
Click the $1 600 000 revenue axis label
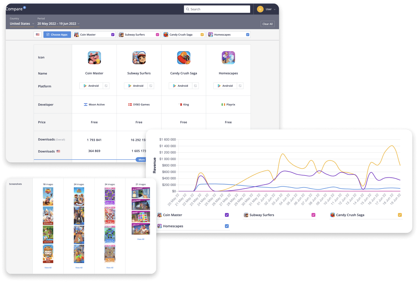168,140
